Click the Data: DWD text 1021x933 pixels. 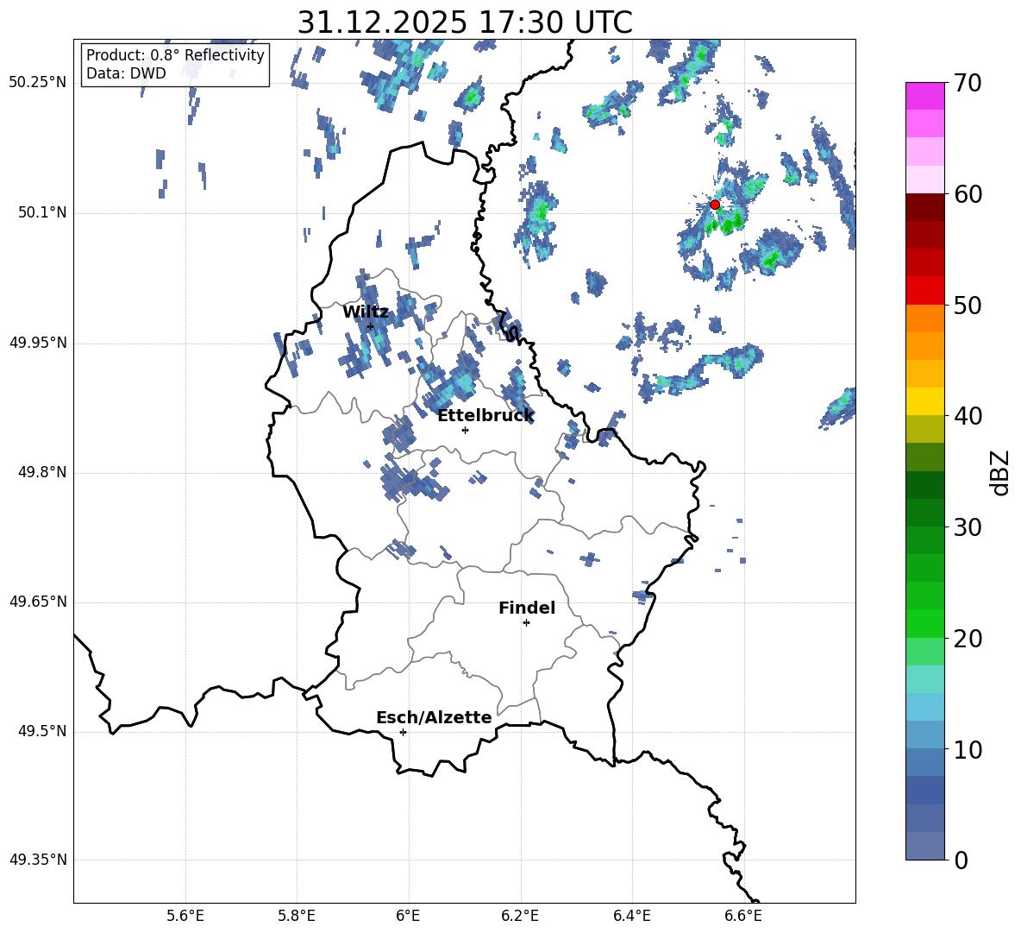tap(126, 73)
